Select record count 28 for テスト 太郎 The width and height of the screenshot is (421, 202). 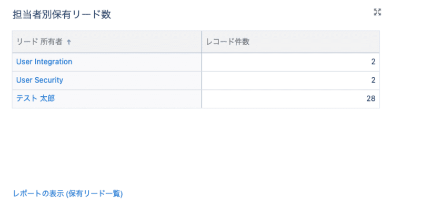click(x=371, y=99)
